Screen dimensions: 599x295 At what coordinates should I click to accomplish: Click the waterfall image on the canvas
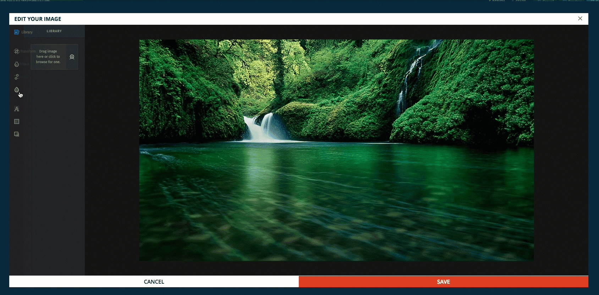tap(336, 150)
